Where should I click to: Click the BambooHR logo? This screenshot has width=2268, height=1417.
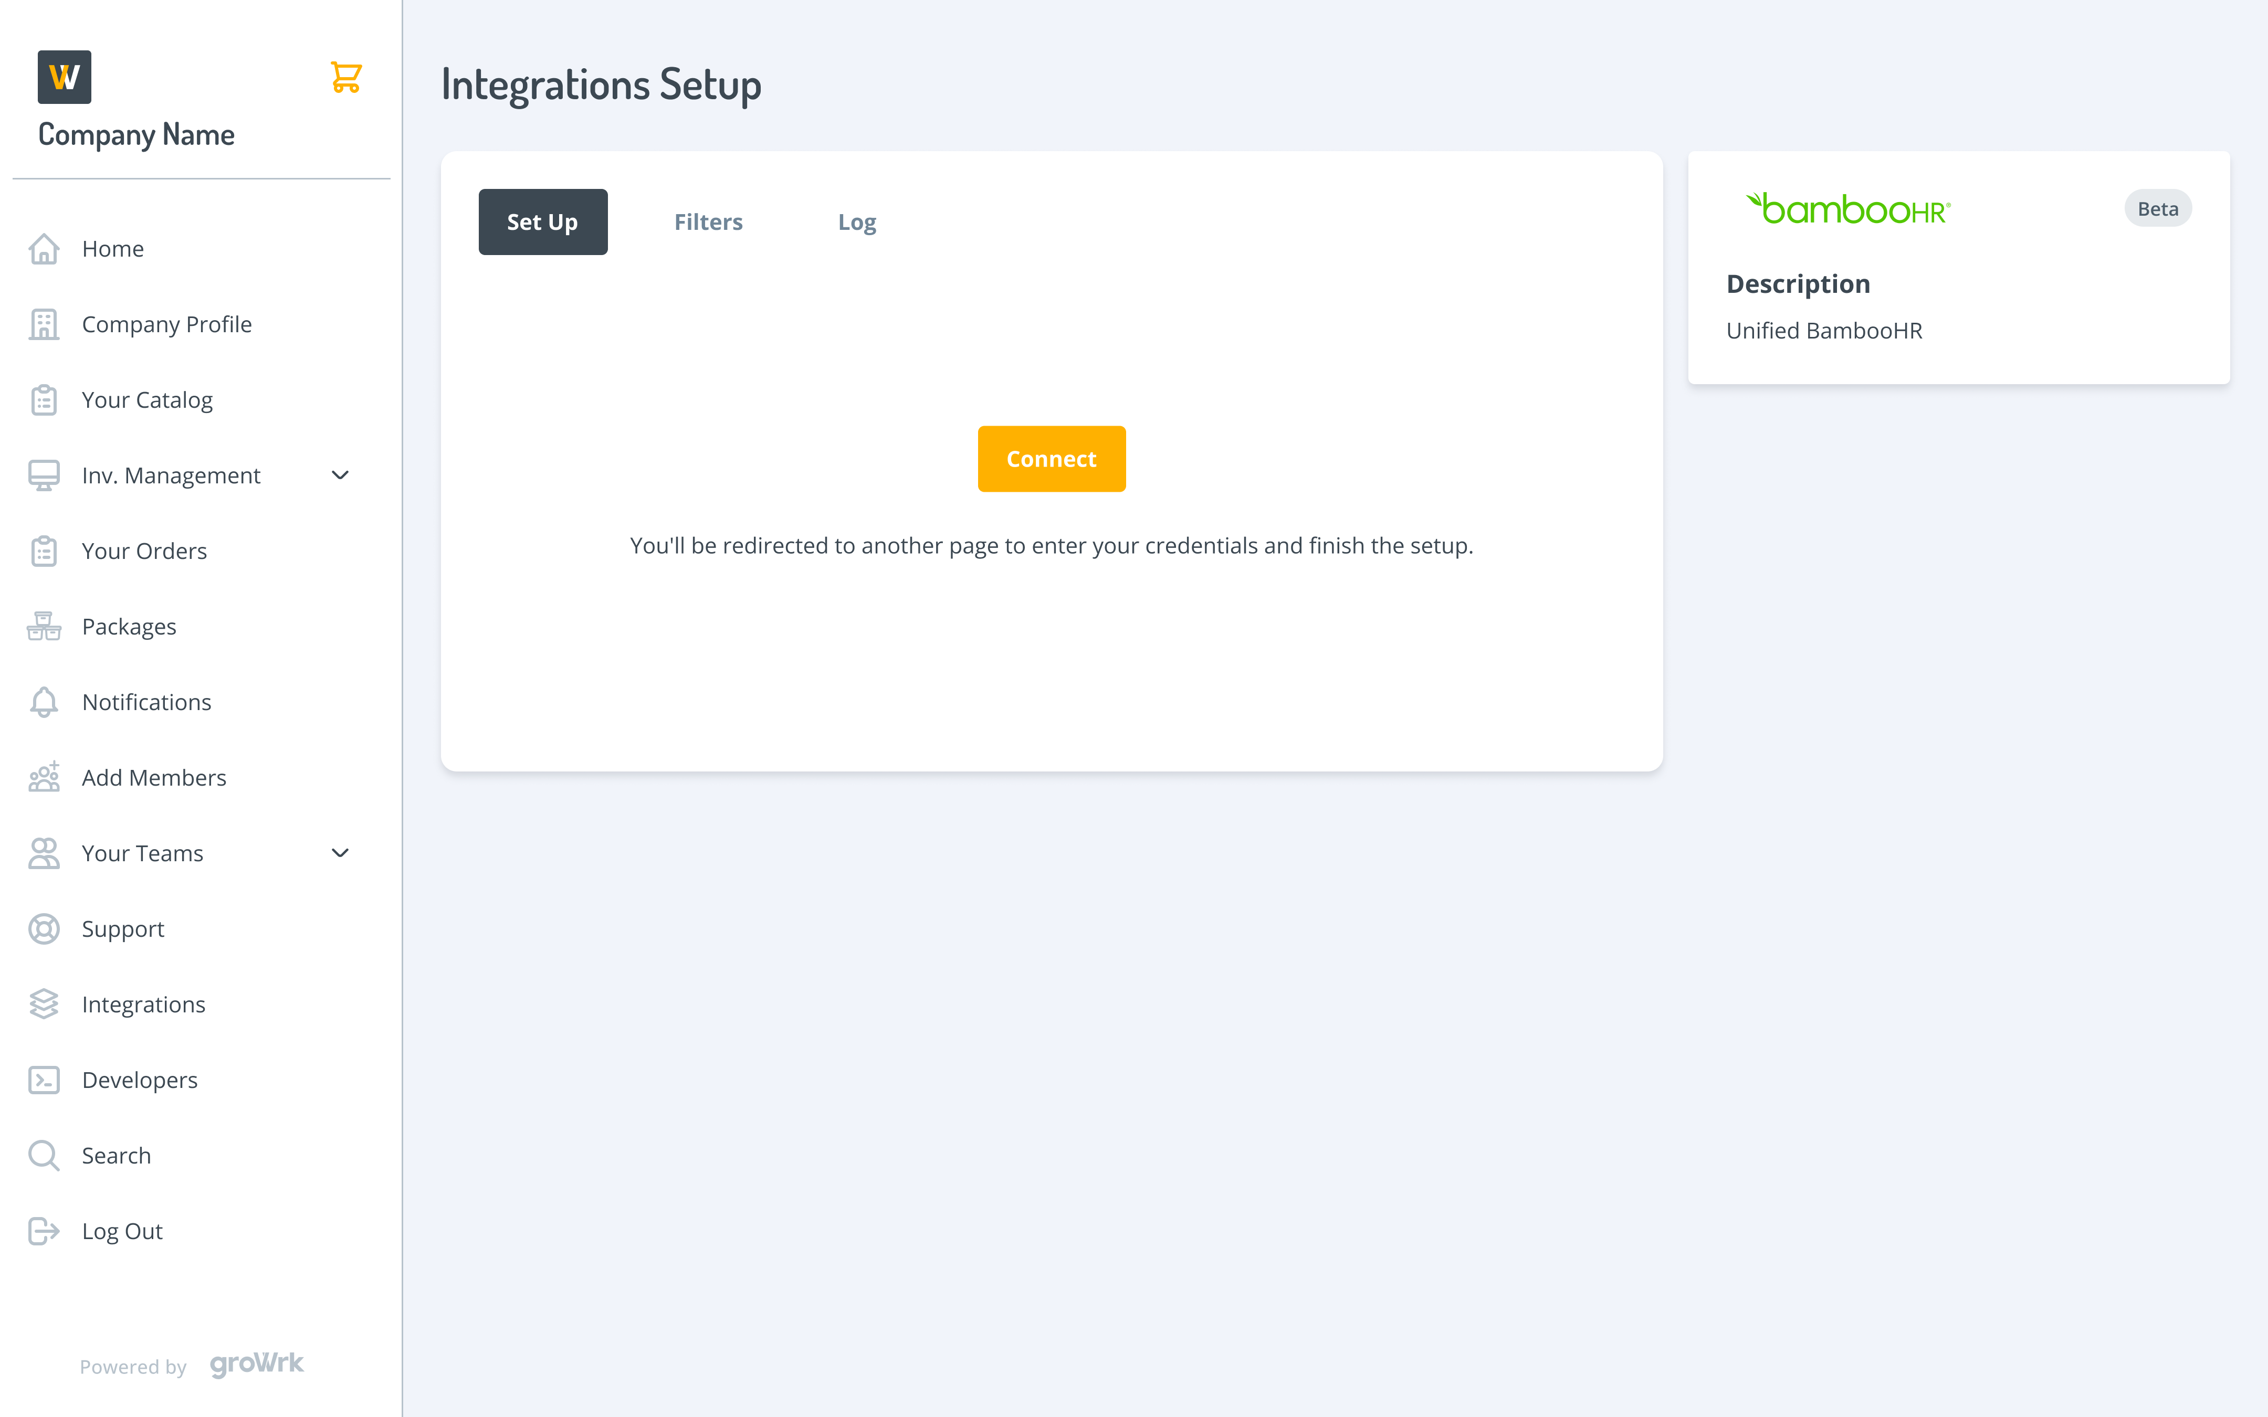tap(1848, 208)
